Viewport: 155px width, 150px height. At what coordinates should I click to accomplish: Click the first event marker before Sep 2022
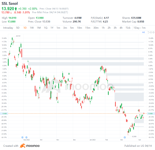(23, 137)
